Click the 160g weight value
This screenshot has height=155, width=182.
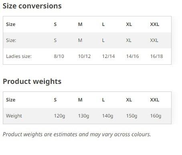tap(156, 116)
